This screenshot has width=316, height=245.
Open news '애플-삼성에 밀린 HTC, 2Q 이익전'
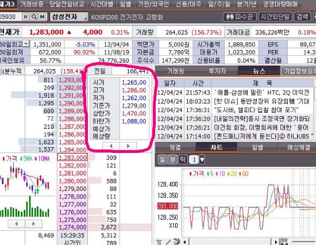(x=261, y=93)
